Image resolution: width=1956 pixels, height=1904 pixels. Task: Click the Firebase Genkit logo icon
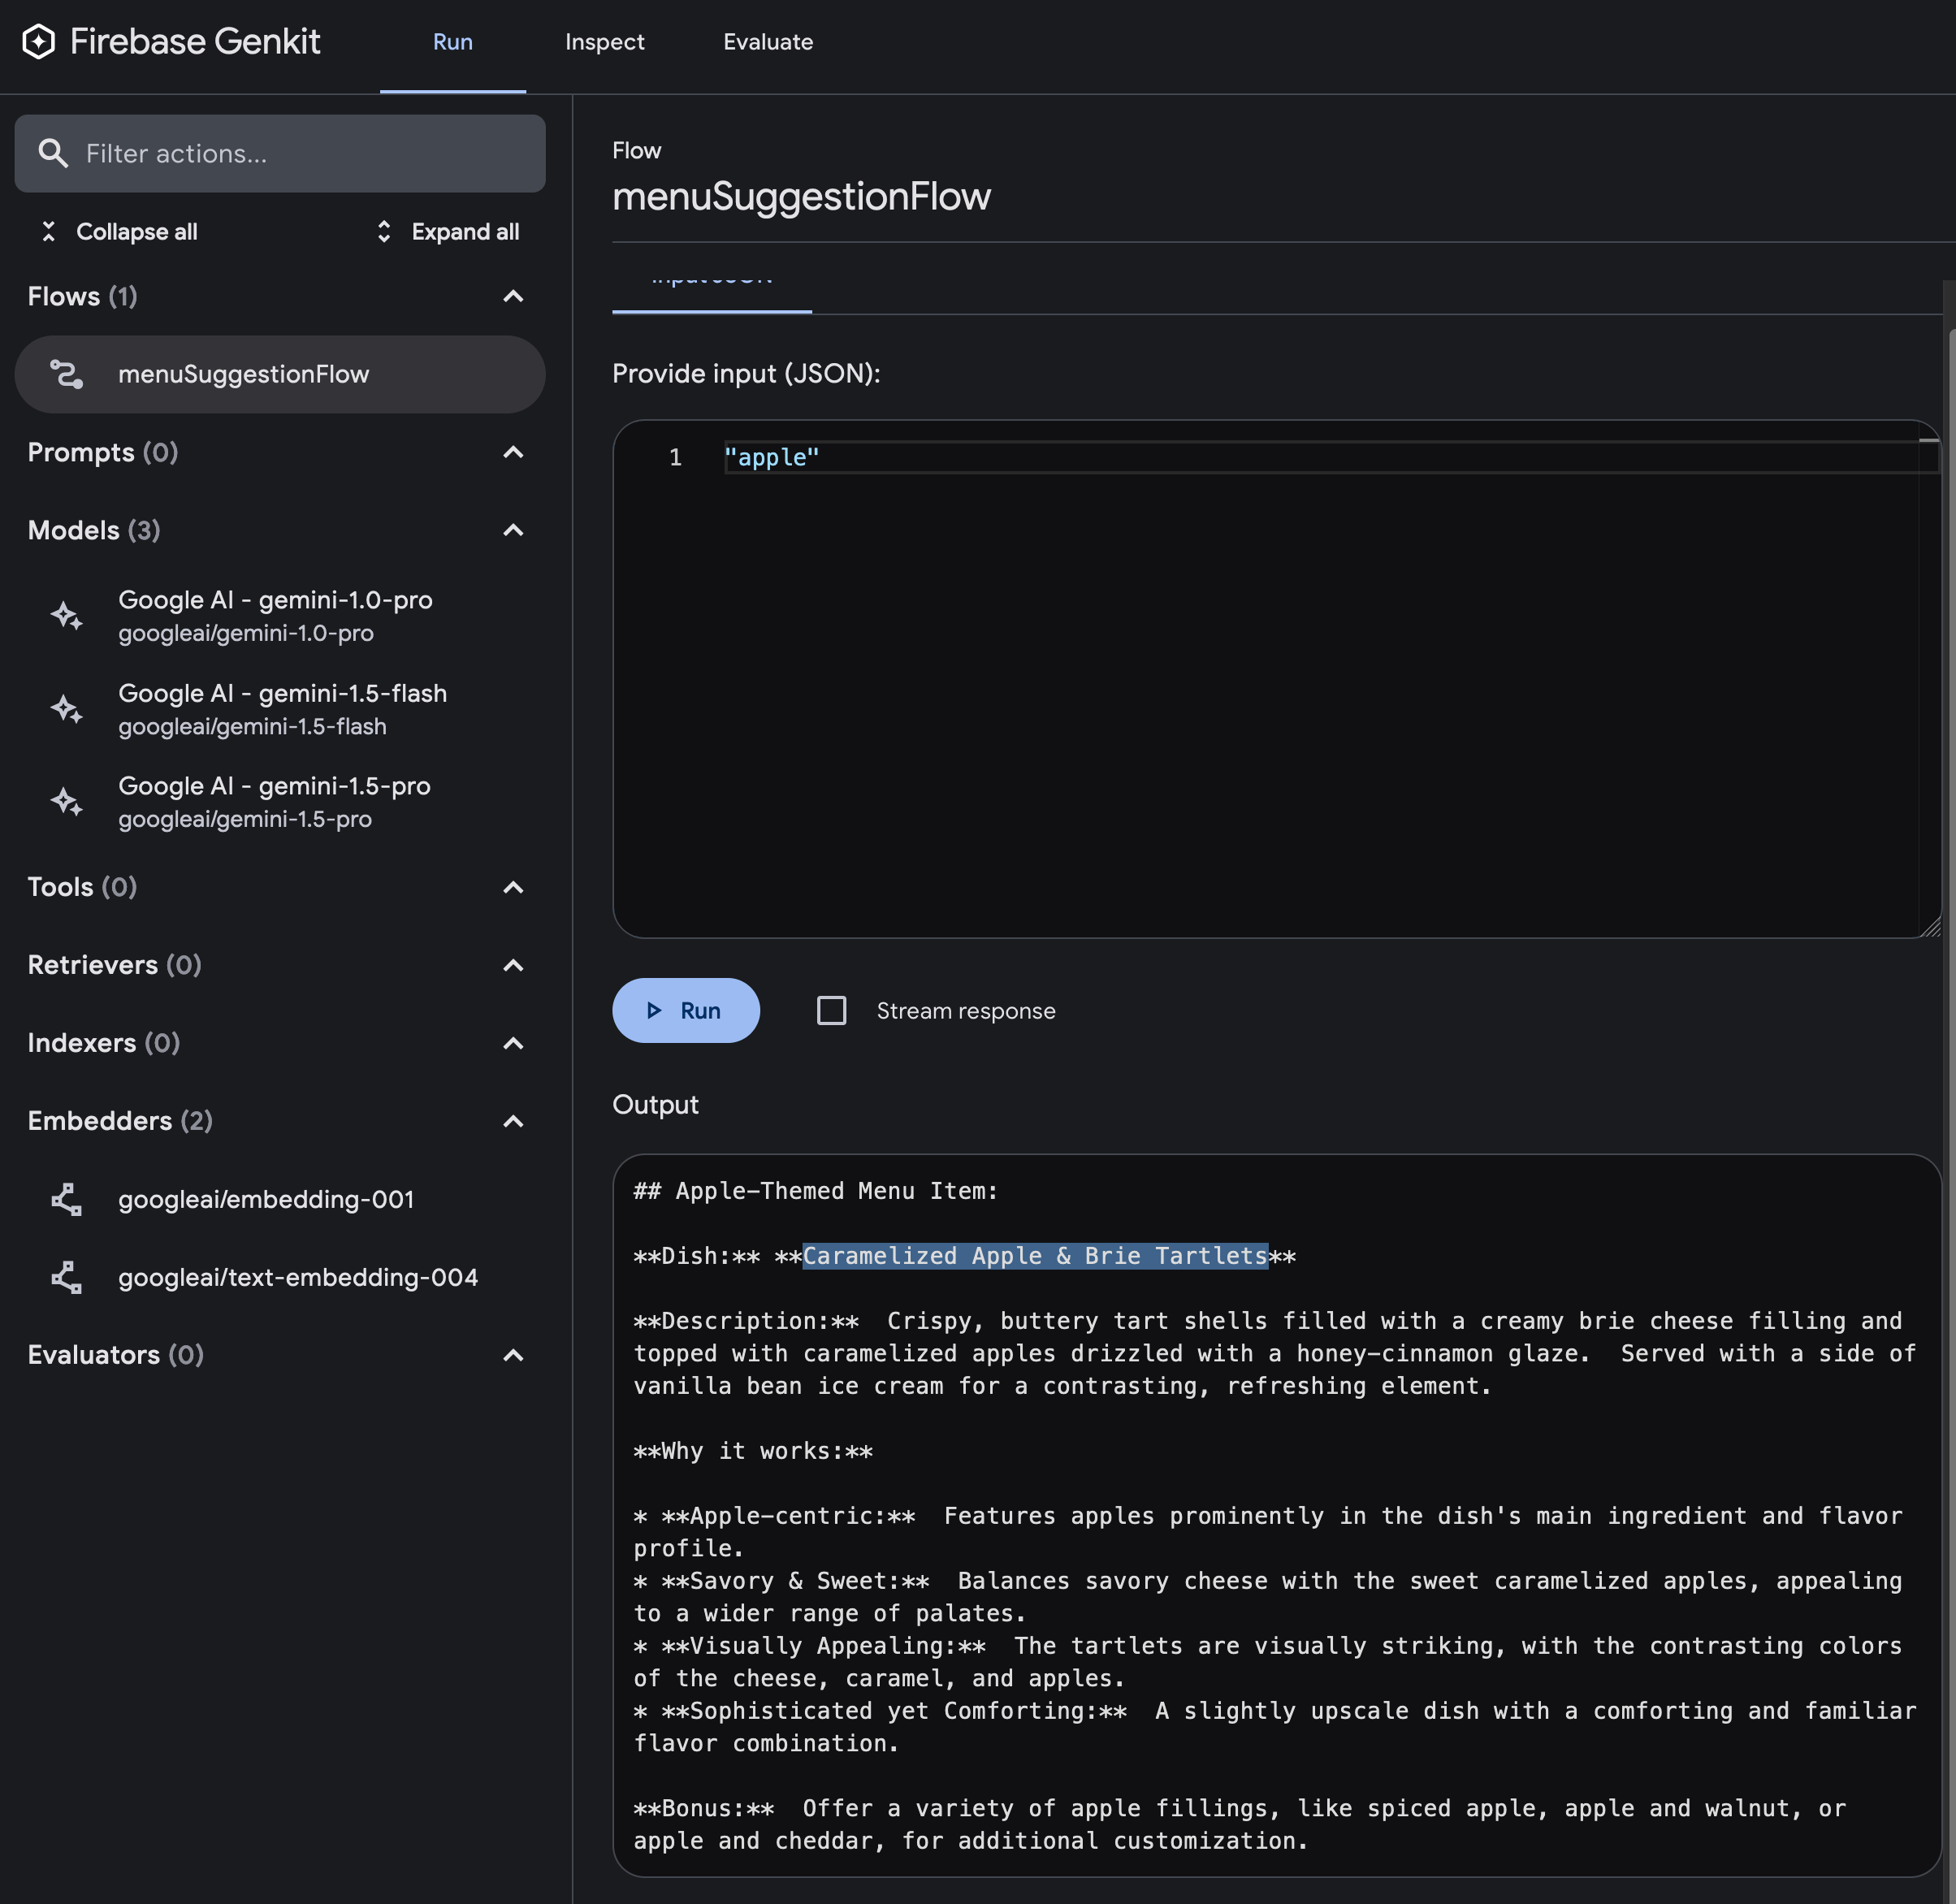(38, 42)
